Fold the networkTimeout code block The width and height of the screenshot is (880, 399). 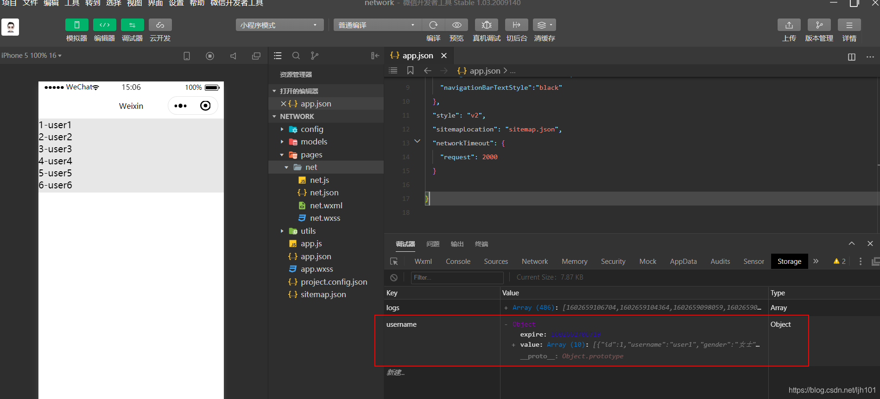click(417, 141)
